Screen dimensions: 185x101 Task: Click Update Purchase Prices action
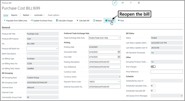pyautogui.click(x=41, y=20)
